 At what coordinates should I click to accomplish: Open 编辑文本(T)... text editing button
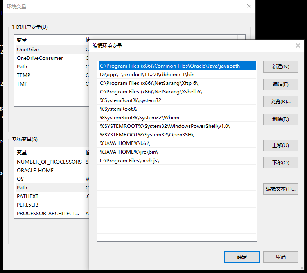[280, 189]
